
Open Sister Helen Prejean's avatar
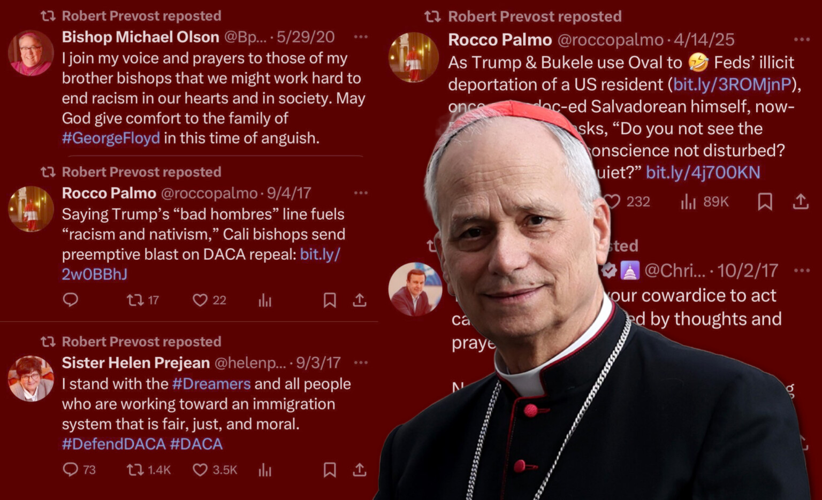click(x=31, y=379)
